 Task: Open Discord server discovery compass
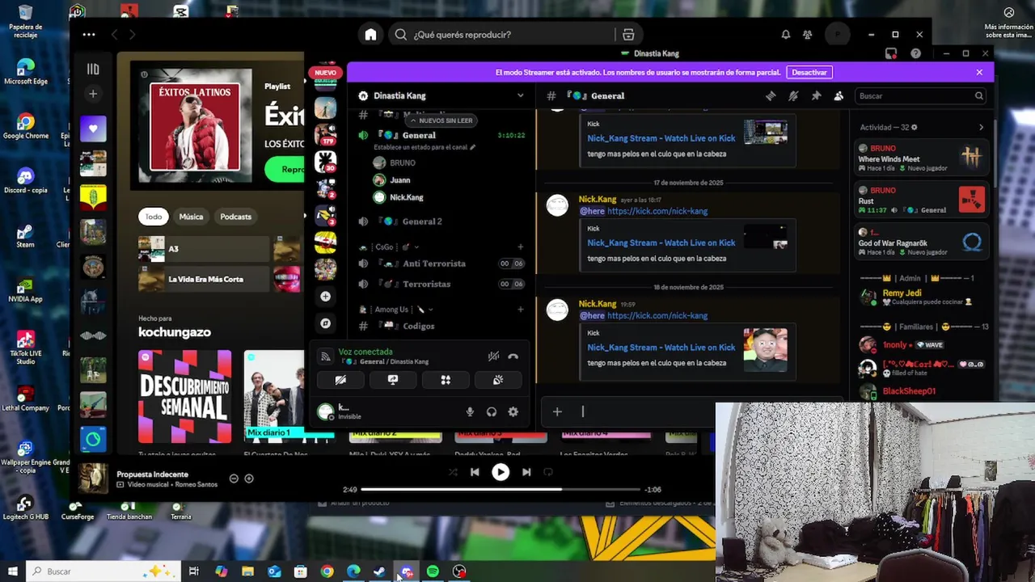pyautogui.click(x=325, y=323)
